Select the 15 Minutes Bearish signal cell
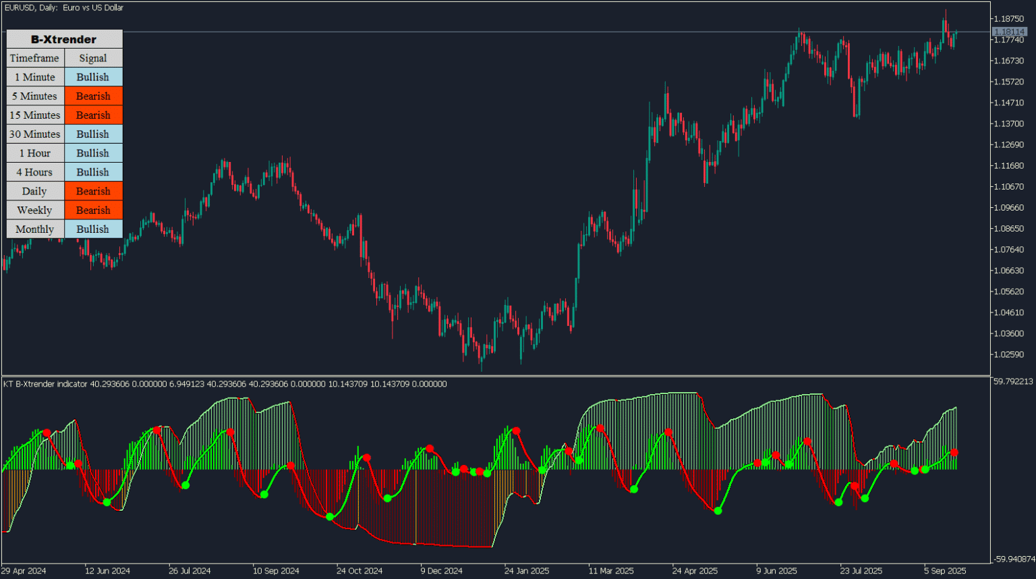Screen dimensions: 1036x579 pos(92,115)
